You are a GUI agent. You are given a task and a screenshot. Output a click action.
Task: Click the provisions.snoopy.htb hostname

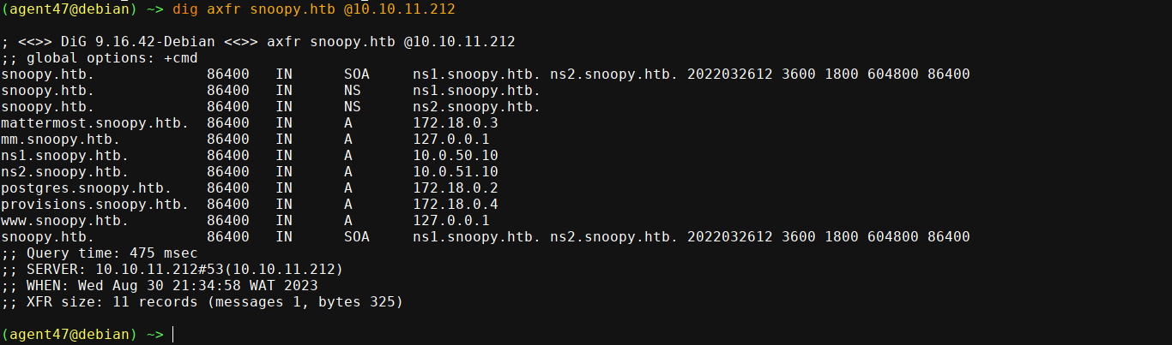click(x=94, y=205)
